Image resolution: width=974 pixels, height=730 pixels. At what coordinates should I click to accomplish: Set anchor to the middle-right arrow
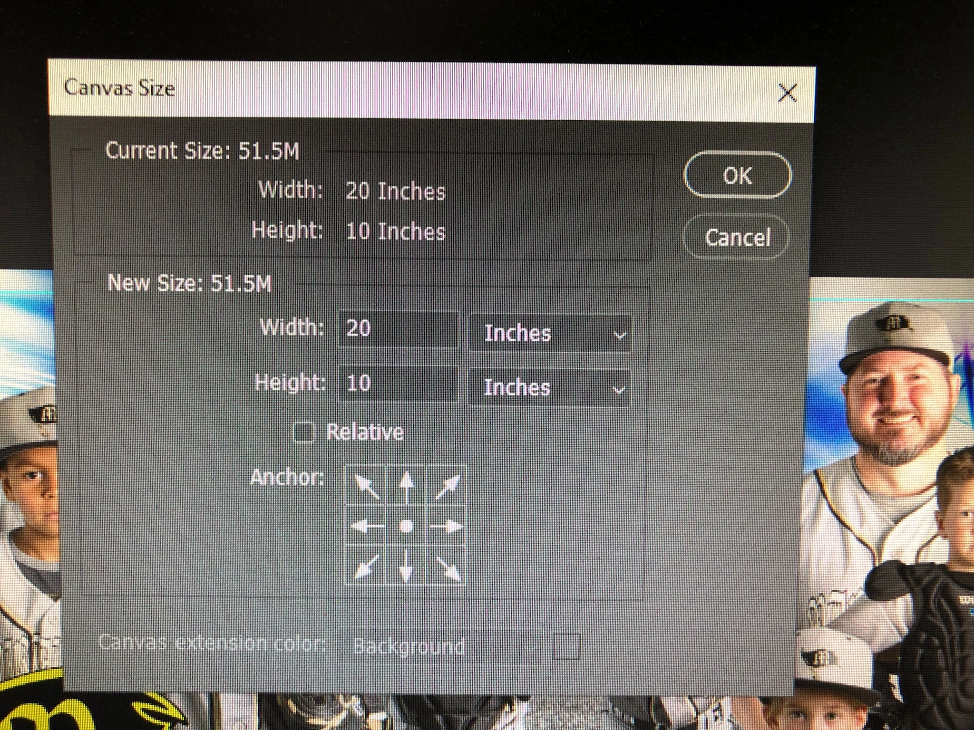click(x=446, y=526)
